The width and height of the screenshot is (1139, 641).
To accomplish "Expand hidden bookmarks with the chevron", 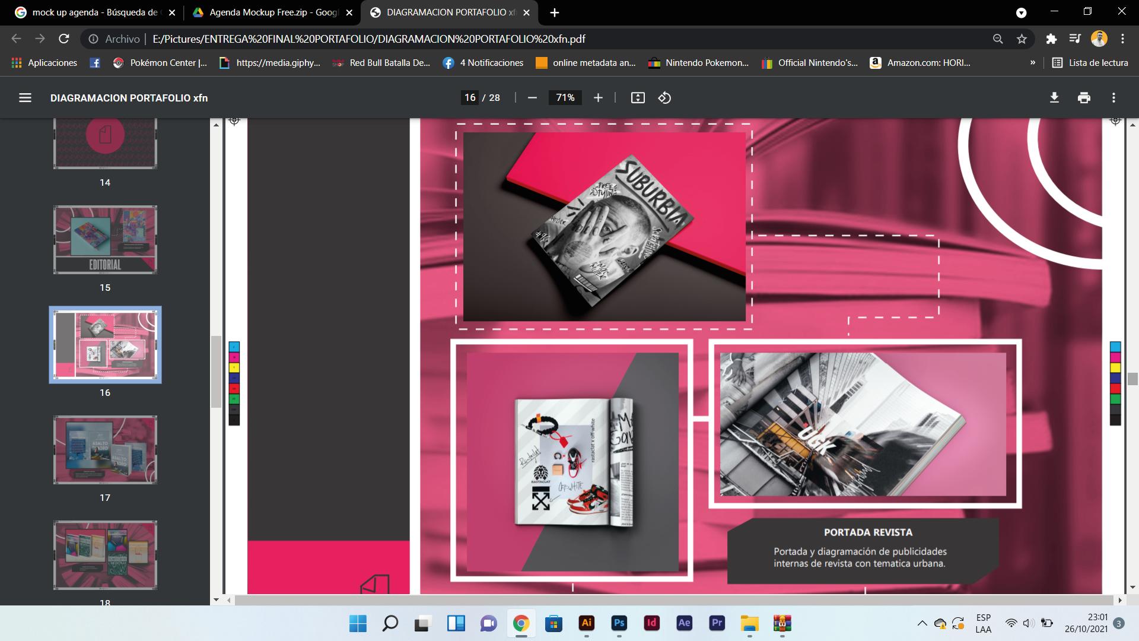I will click(x=1033, y=62).
